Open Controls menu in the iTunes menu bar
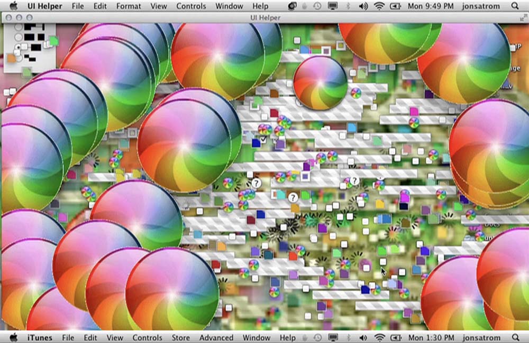Viewport: 529px width, 343px height. [x=147, y=338]
